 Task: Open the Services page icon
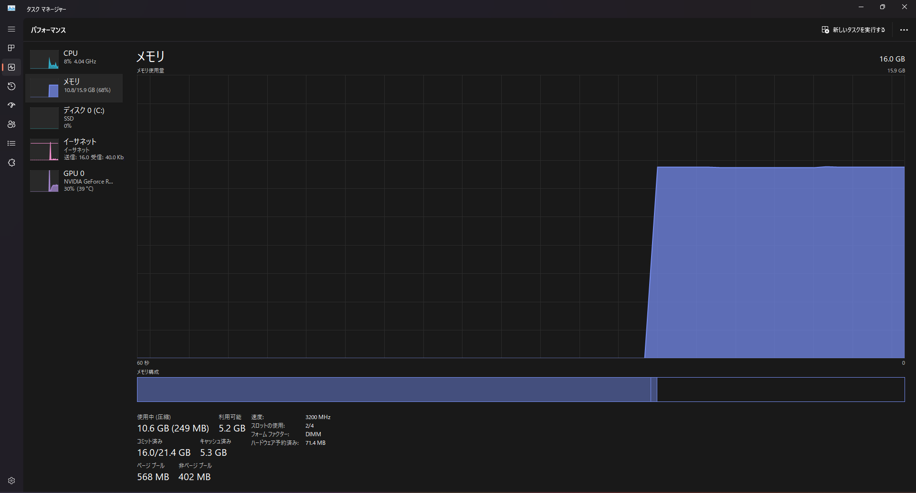coord(11,163)
